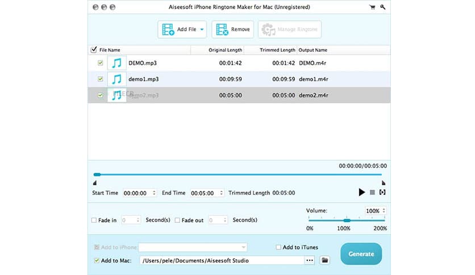Click the play trimmed segment icon
Screen dimensions: 475x275
coord(382,192)
